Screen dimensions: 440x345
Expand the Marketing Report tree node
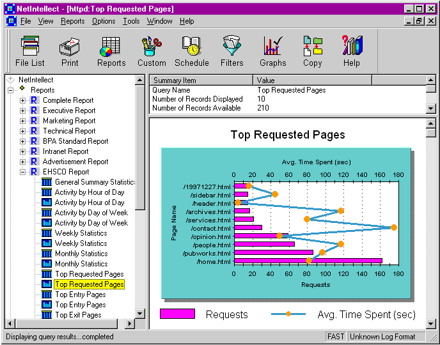coord(23,121)
